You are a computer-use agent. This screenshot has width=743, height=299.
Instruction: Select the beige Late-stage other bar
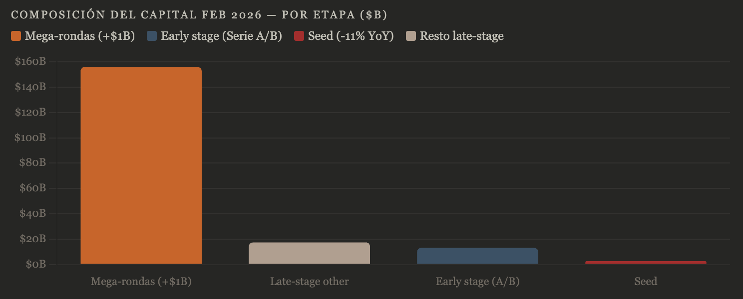point(310,253)
